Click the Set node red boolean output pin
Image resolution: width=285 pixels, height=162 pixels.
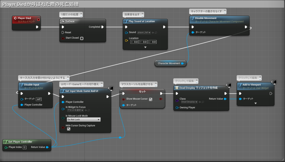point(161,99)
